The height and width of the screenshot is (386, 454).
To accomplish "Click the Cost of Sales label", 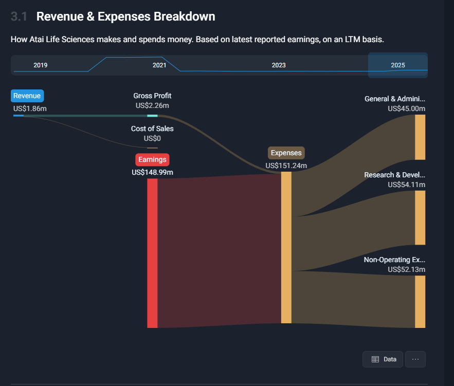I will [152, 129].
